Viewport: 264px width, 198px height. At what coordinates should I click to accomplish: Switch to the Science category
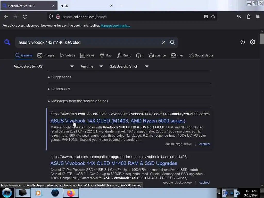(x=157, y=55)
